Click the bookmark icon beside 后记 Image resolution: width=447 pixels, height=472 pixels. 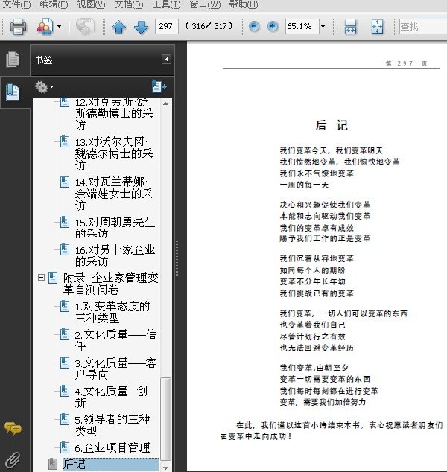(x=53, y=464)
